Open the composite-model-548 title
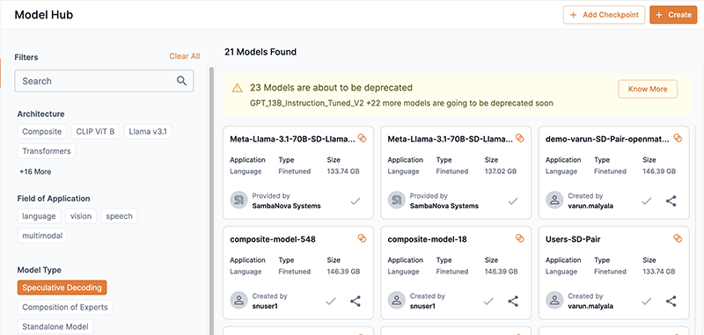Viewport: 704px width, 335px height. pyautogui.click(x=273, y=239)
